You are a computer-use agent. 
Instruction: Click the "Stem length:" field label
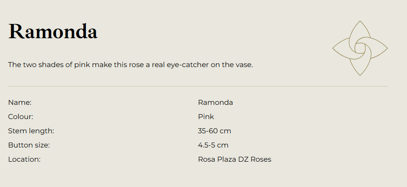[31, 131]
